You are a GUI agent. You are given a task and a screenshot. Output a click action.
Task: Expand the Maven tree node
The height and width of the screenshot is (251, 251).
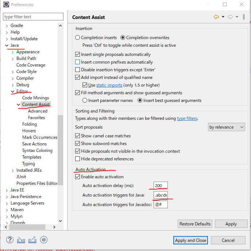[7, 210]
